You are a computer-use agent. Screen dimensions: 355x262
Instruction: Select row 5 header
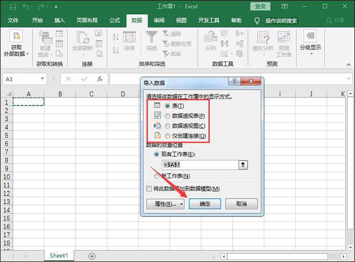[x=7, y=135]
